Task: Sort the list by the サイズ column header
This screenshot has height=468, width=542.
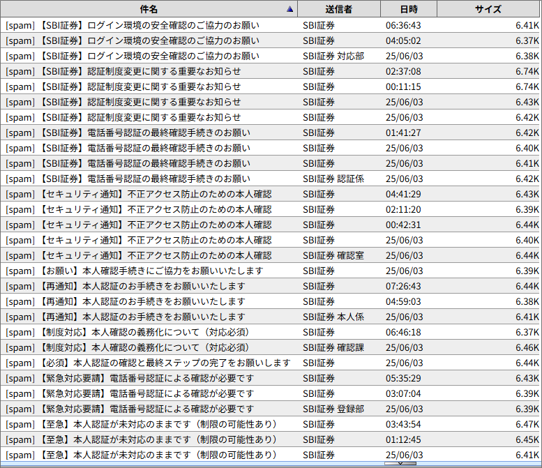Action: pyautogui.click(x=488, y=9)
